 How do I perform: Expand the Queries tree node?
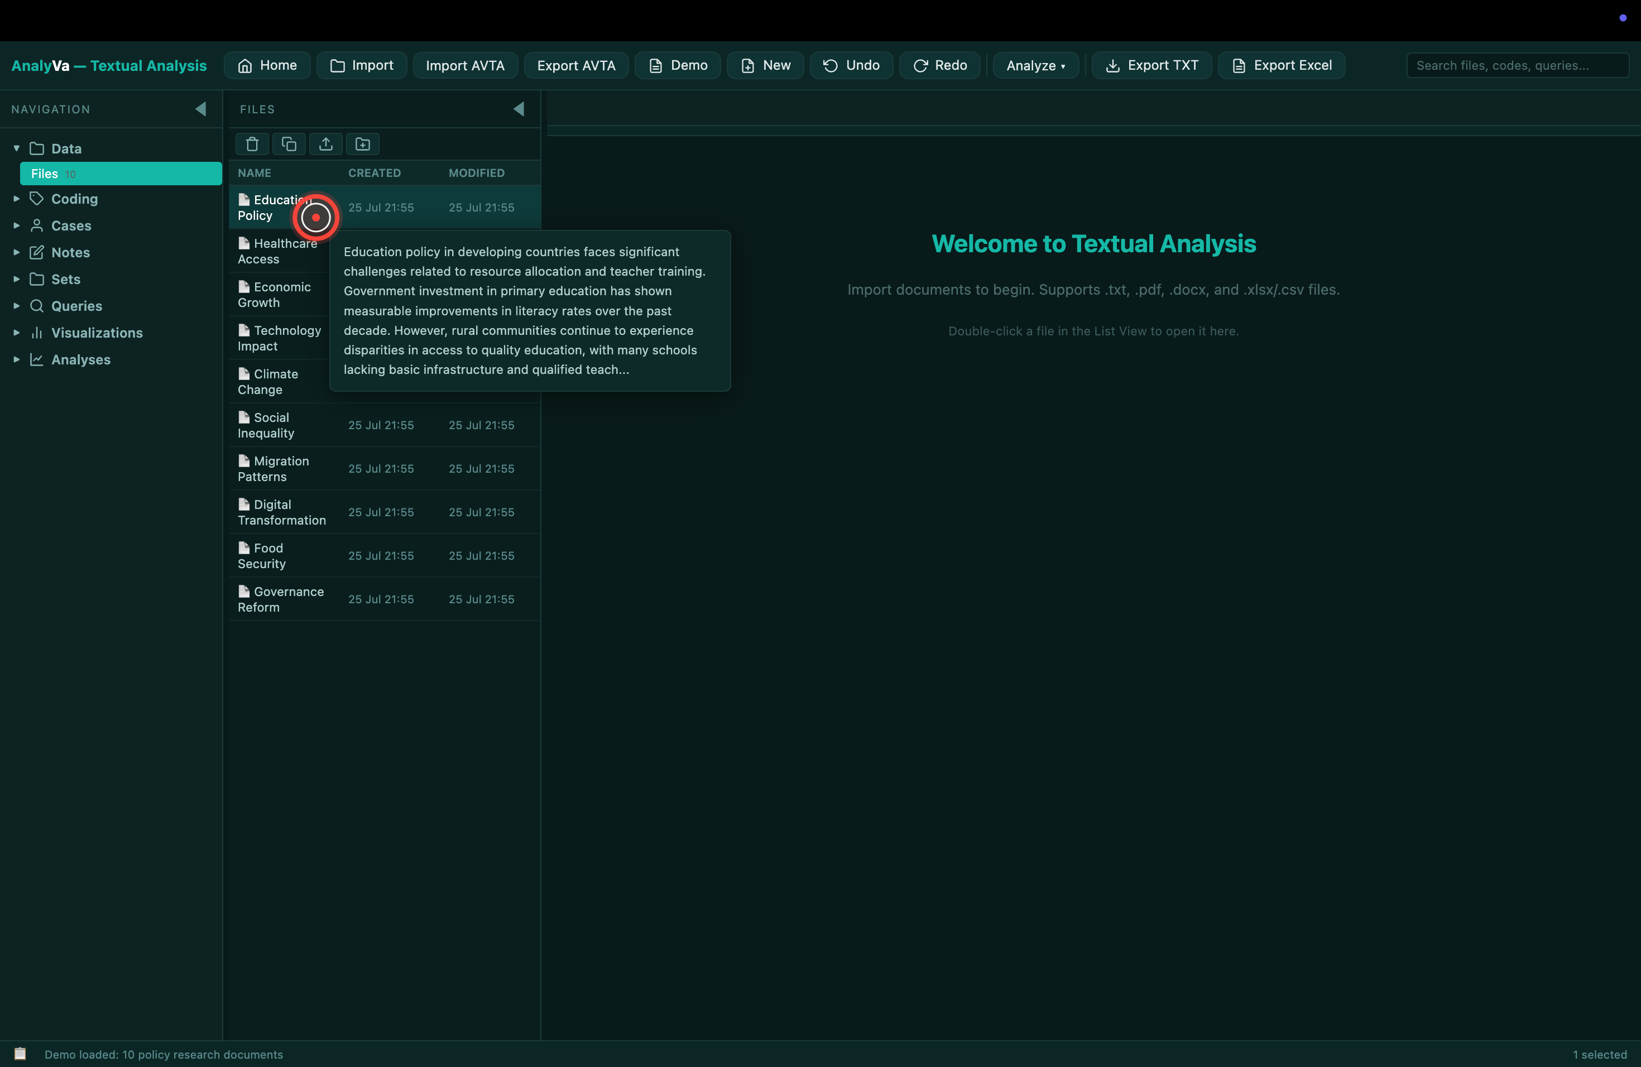click(17, 306)
